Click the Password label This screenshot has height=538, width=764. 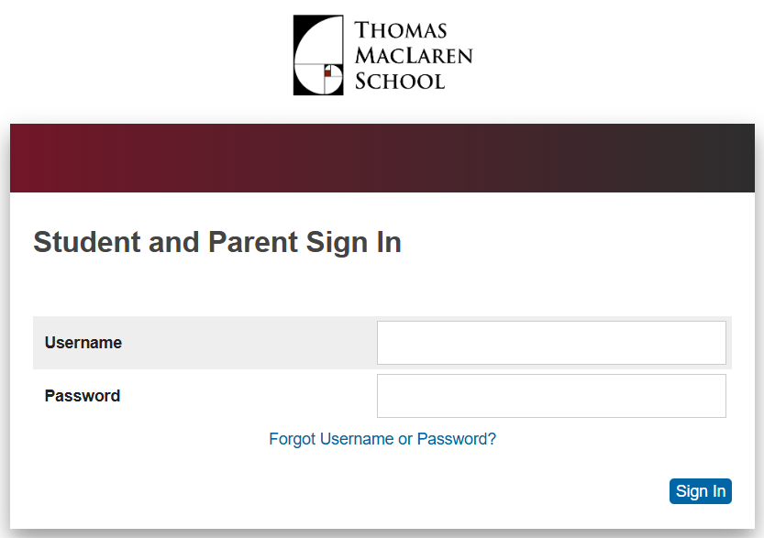[x=83, y=396]
